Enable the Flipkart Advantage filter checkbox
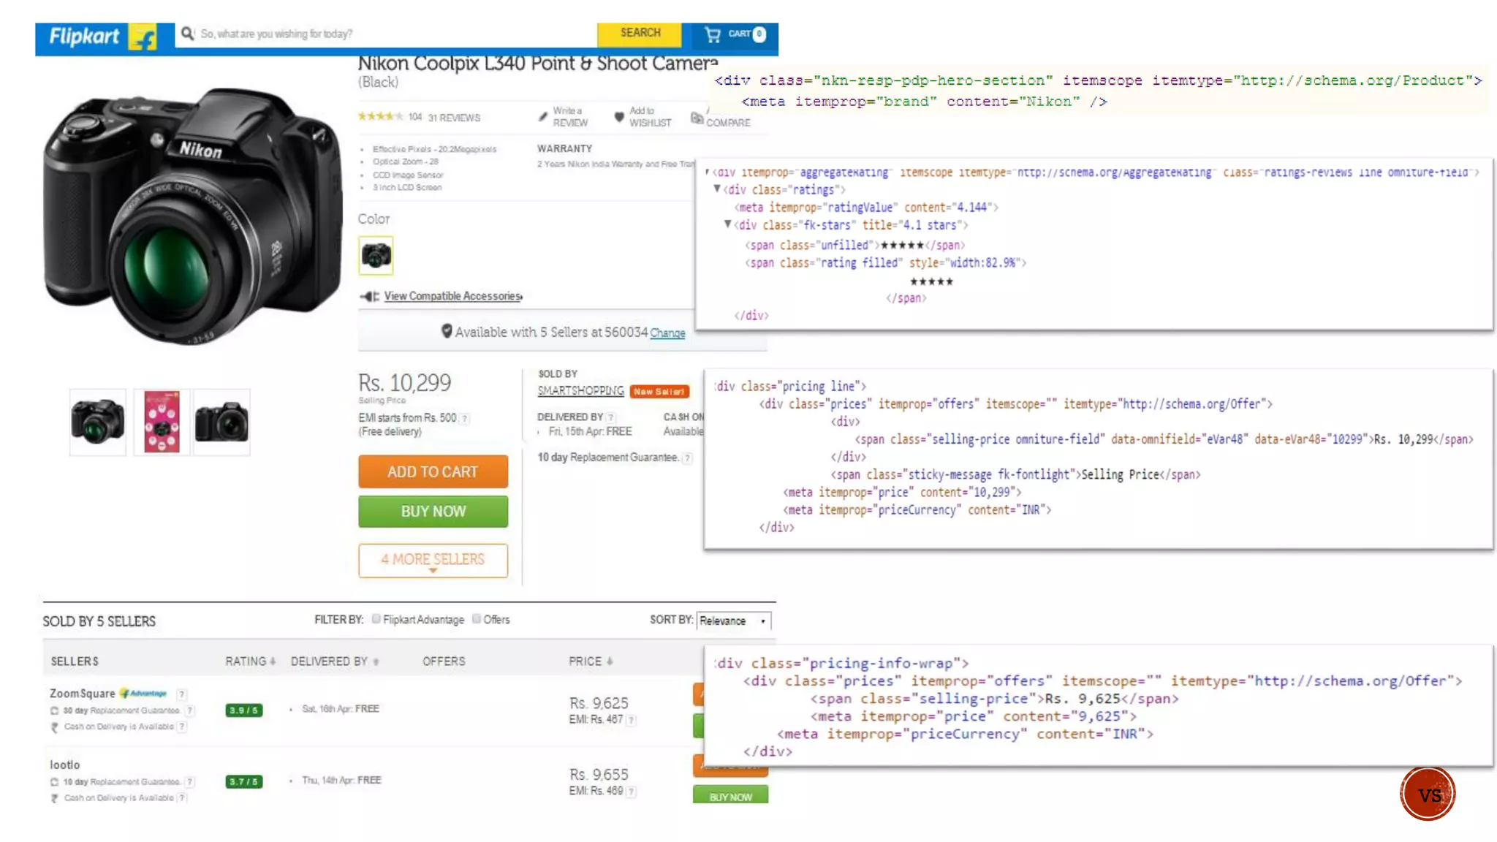 376,619
